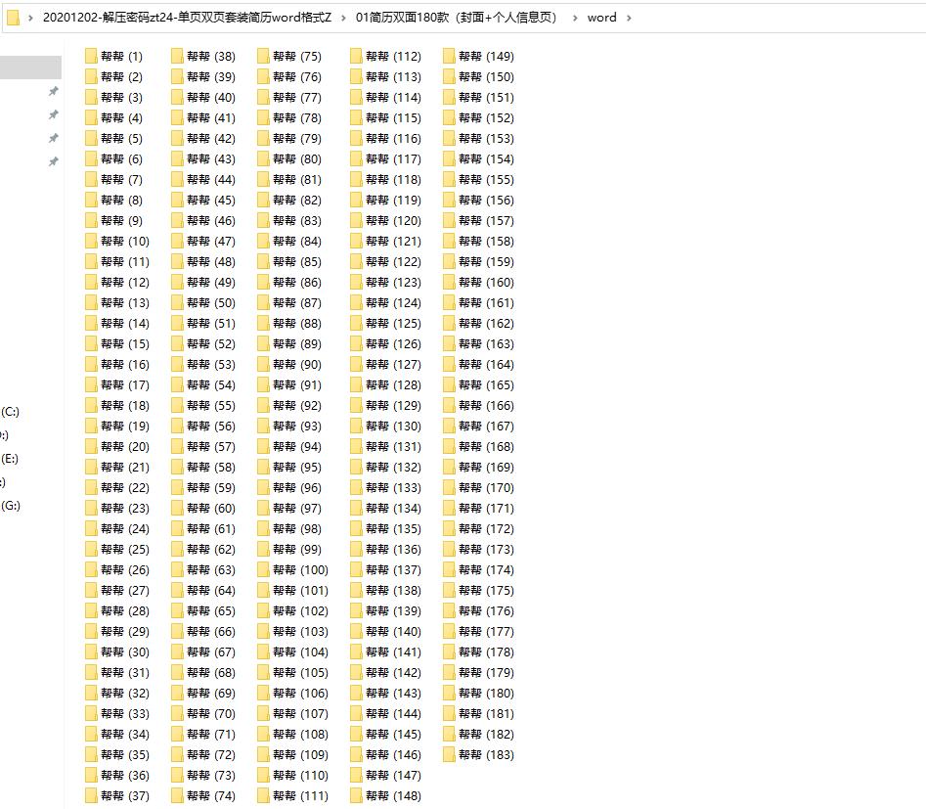Select folder name 帮帮 (140)
Image resolution: width=926 pixels, height=809 pixels.
coord(394,632)
